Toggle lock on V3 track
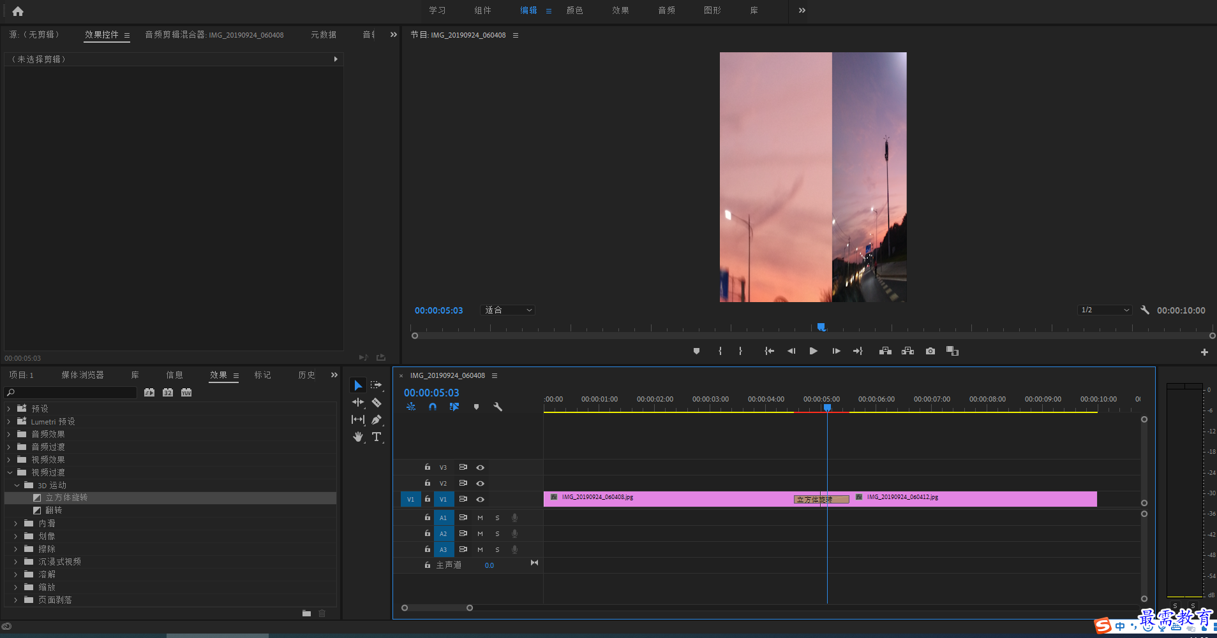1217x638 pixels. [428, 467]
